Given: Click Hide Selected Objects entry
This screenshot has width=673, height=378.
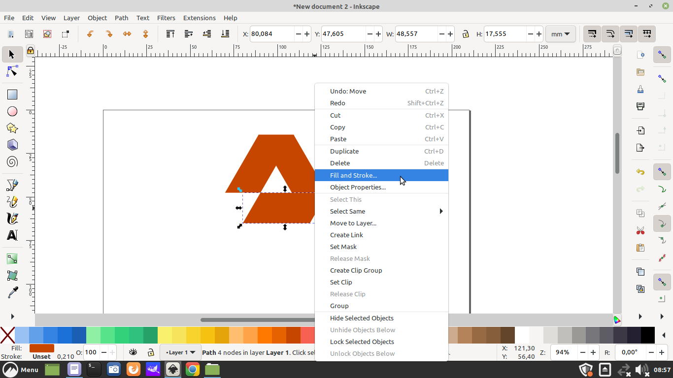Looking at the screenshot, I should [382, 318].
